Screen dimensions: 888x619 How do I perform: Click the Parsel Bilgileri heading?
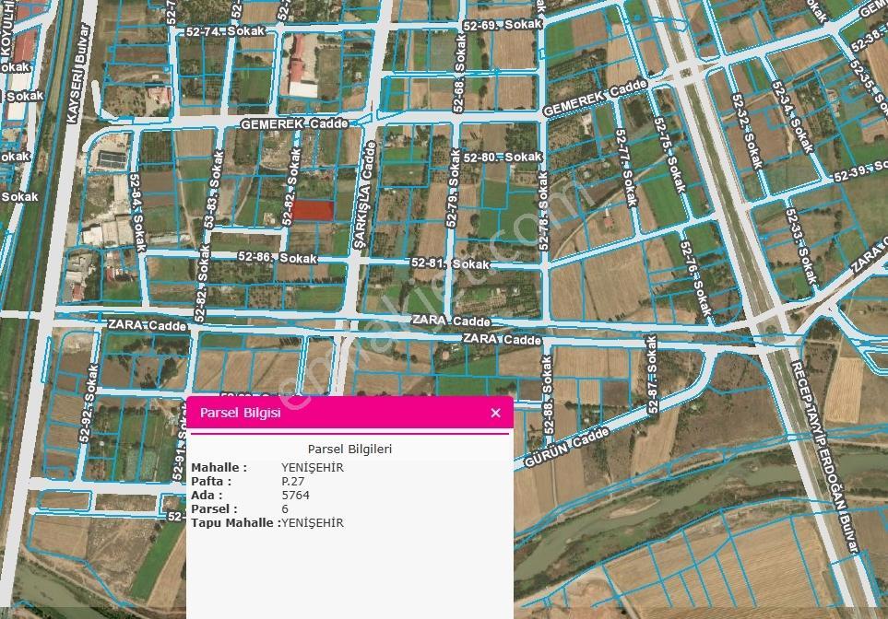point(349,450)
